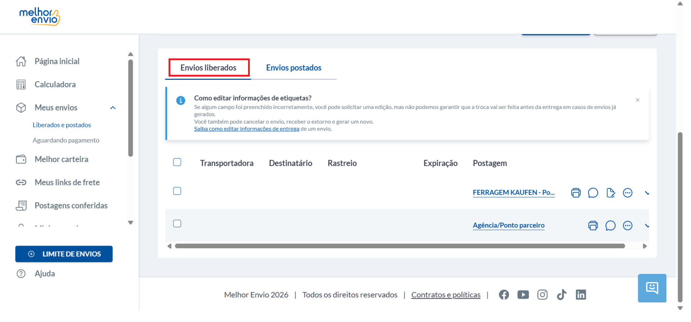
Task: Open more options in Agência/Ponto parceiro row
Action: tap(628, 226)
